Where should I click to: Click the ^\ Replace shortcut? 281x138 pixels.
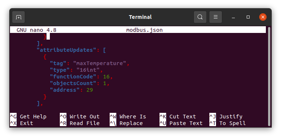pos(126,123)
